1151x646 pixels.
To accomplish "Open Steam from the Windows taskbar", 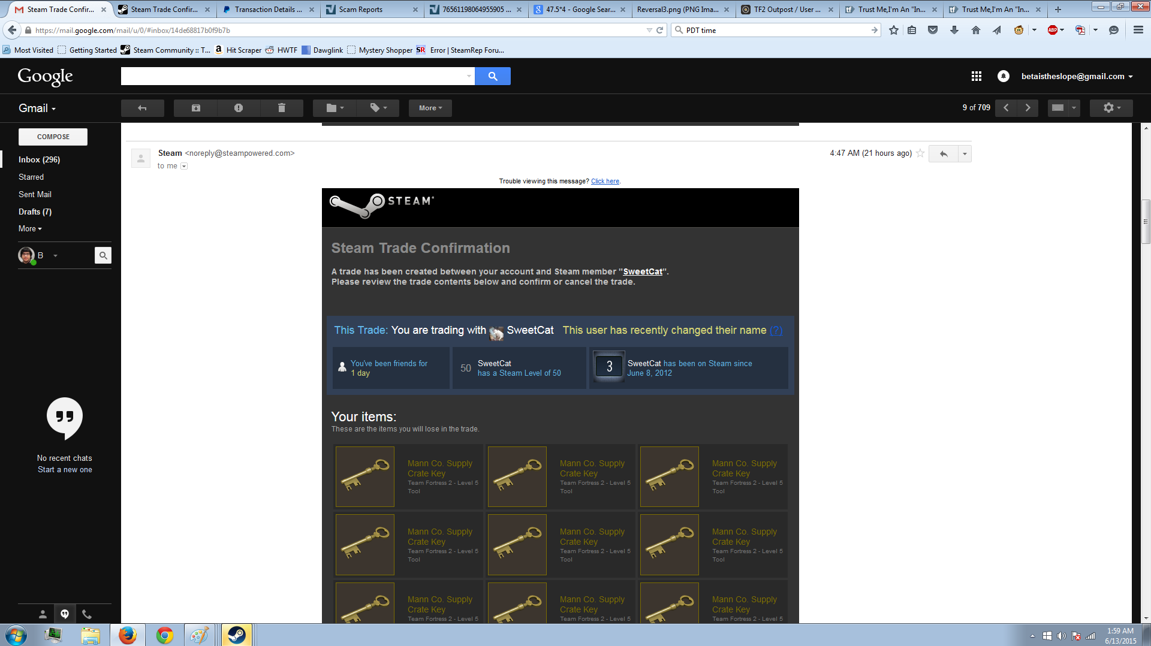I will click(x=236, y=635).
